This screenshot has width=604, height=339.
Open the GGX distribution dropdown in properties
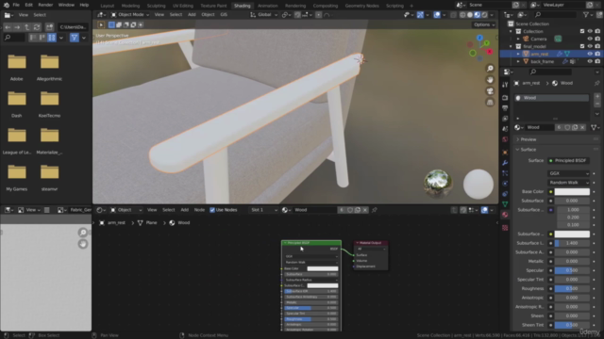568,173
